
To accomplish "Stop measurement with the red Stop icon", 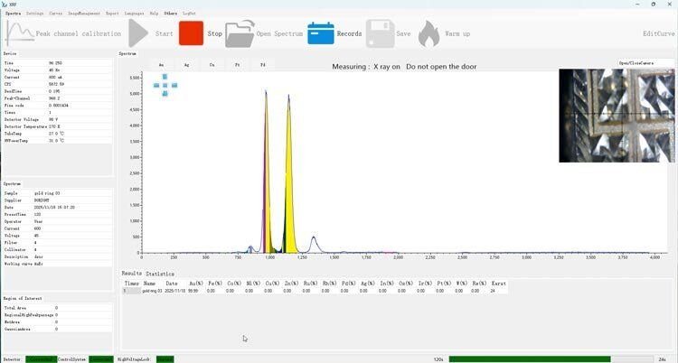I will tap(191, 33).
